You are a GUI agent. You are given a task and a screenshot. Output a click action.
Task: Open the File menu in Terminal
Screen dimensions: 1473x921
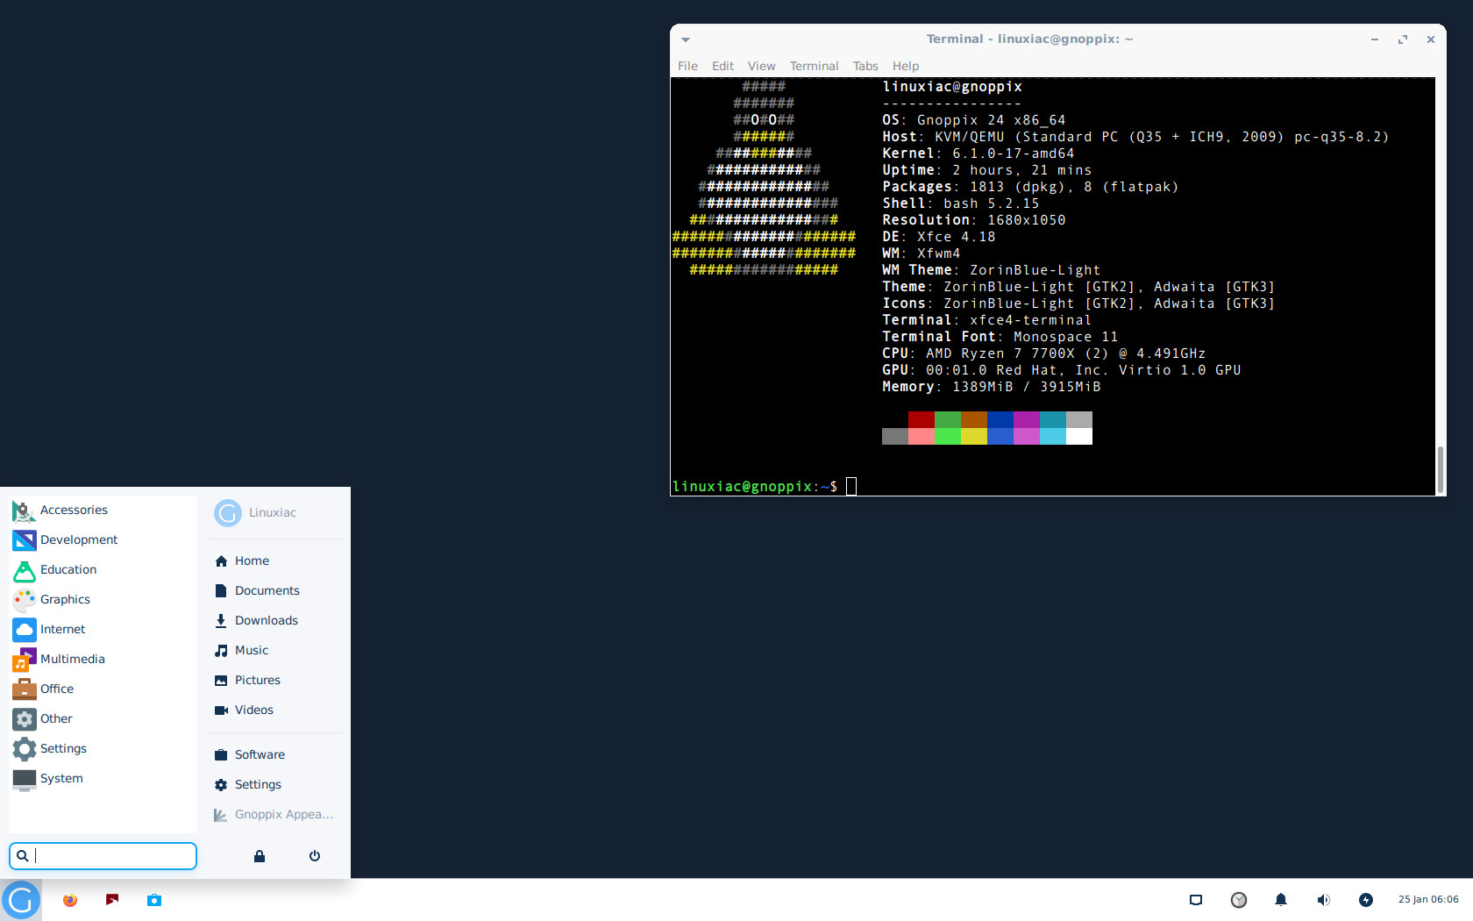tap(688, 66)
